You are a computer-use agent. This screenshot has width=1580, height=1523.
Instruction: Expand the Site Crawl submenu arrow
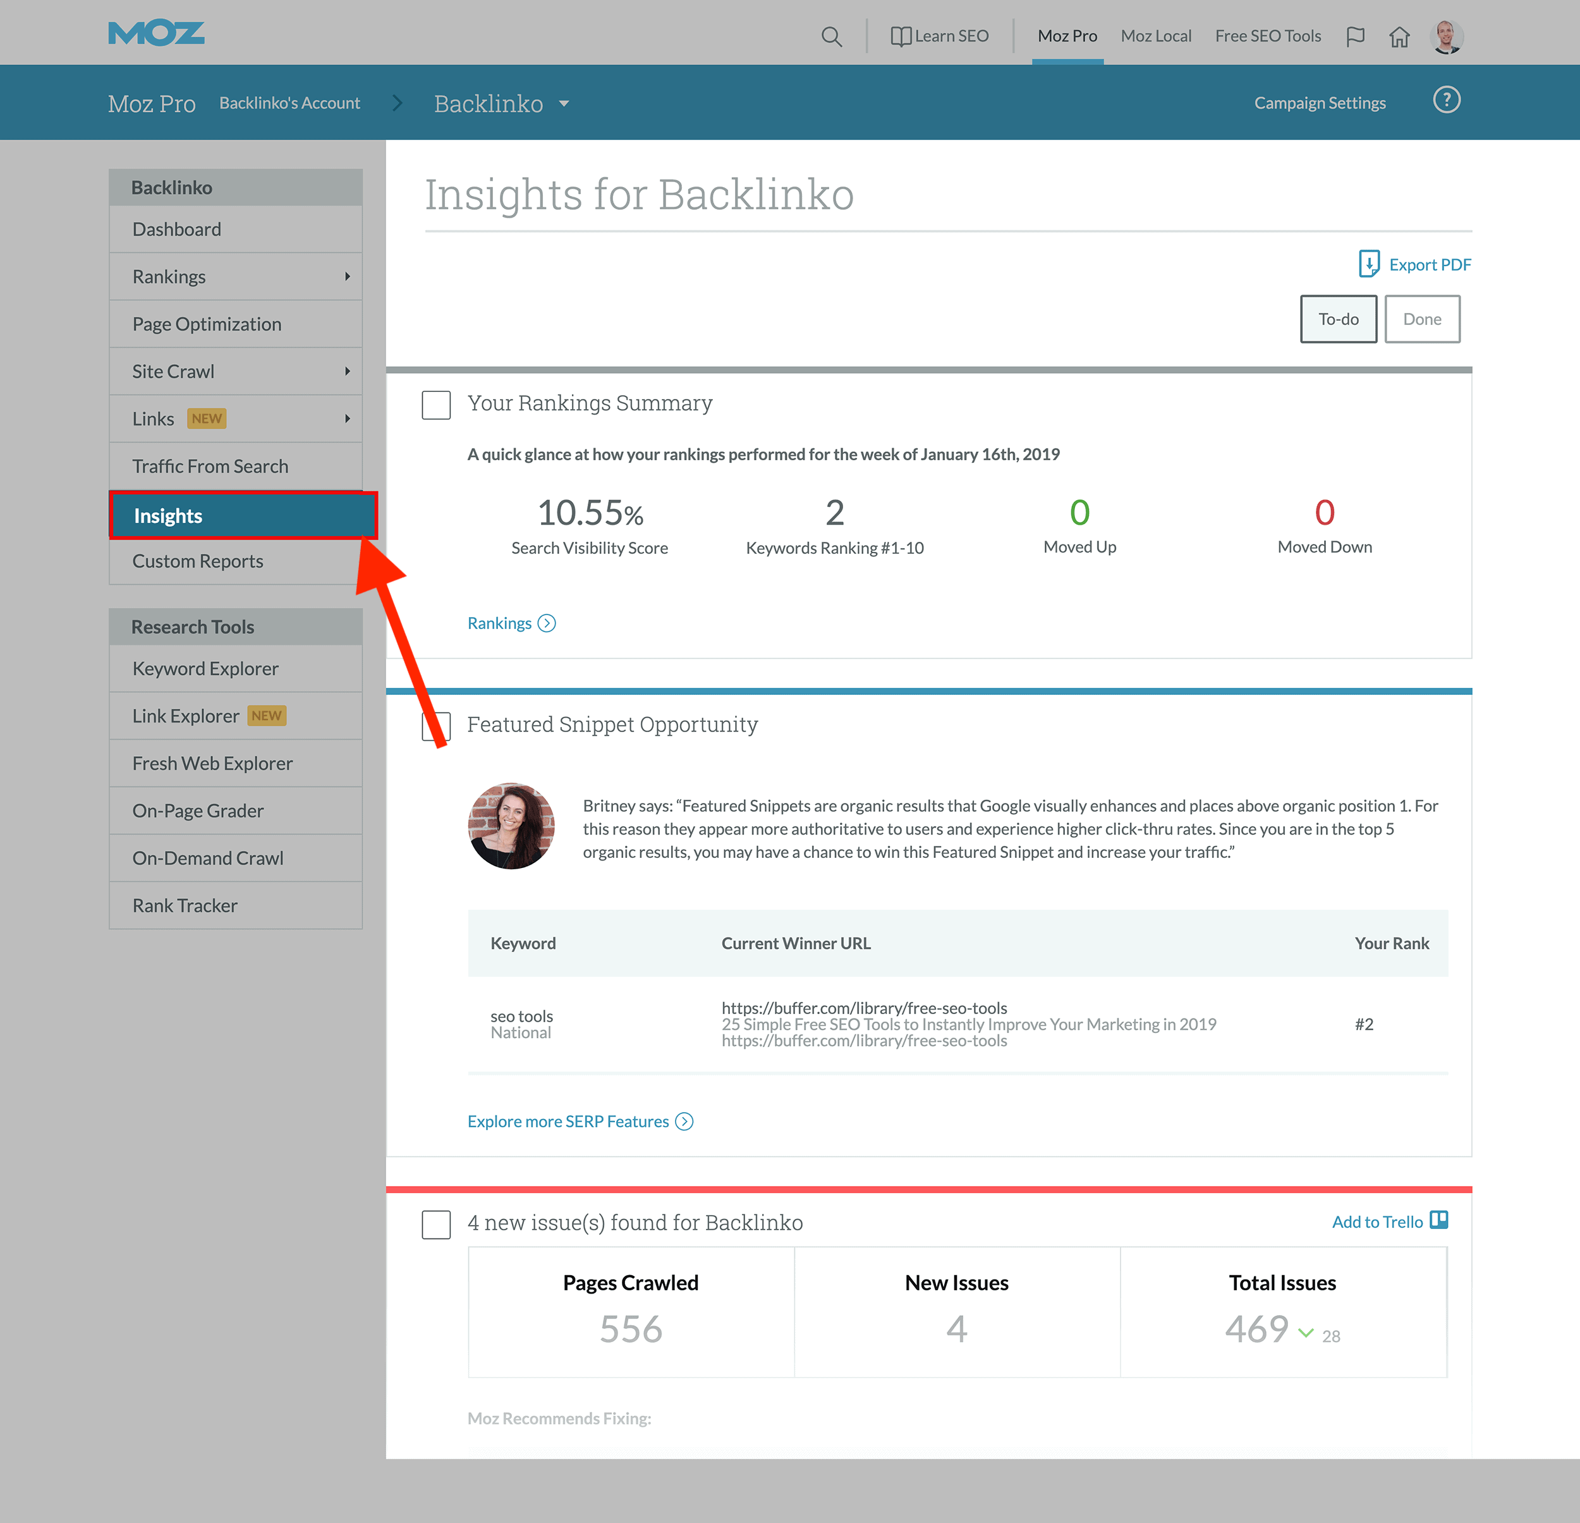pos(348,372)
